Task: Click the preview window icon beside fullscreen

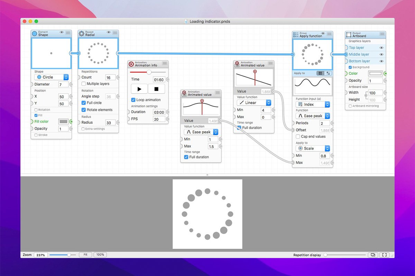Action: tap(372, 255)
